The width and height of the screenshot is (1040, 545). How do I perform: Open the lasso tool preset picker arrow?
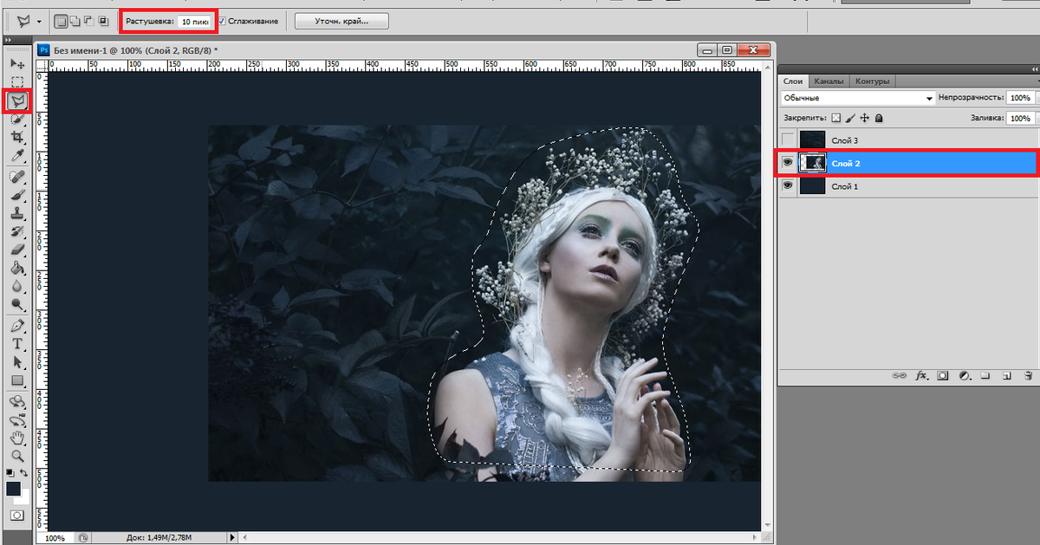39,21
